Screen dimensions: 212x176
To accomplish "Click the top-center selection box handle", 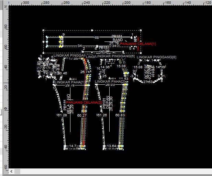I will click(92, 30).
